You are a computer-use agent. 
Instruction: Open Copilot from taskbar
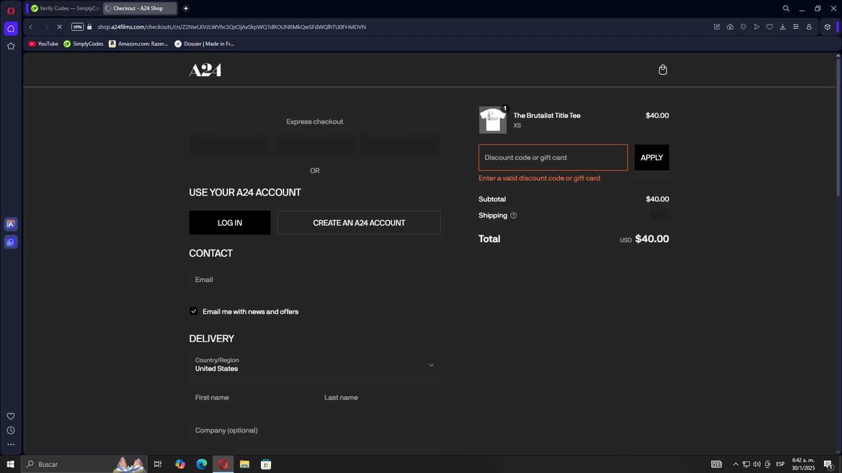(180, 464)
